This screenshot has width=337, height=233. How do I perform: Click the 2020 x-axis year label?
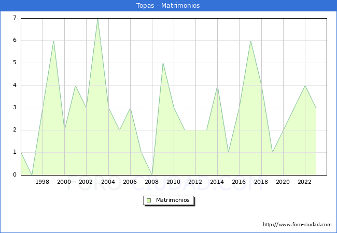pyautogui.click(x=283, y=182)
